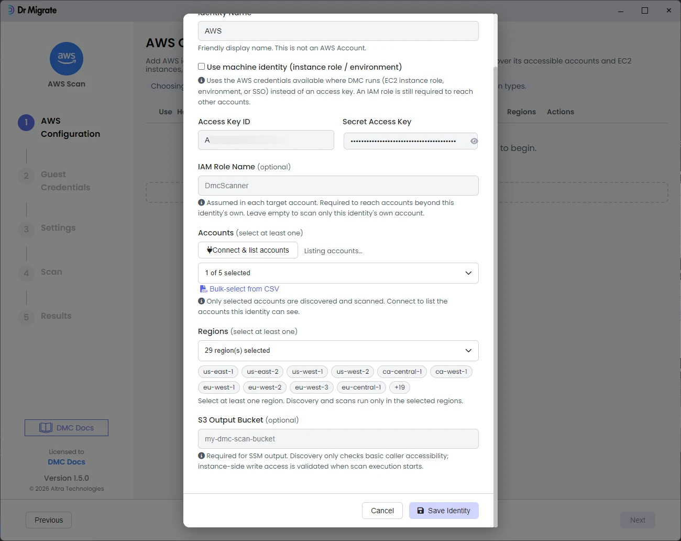The width and height of the screenshot is (681, 541).
Task: Click the Regions column header in background table
Action: 521,112
